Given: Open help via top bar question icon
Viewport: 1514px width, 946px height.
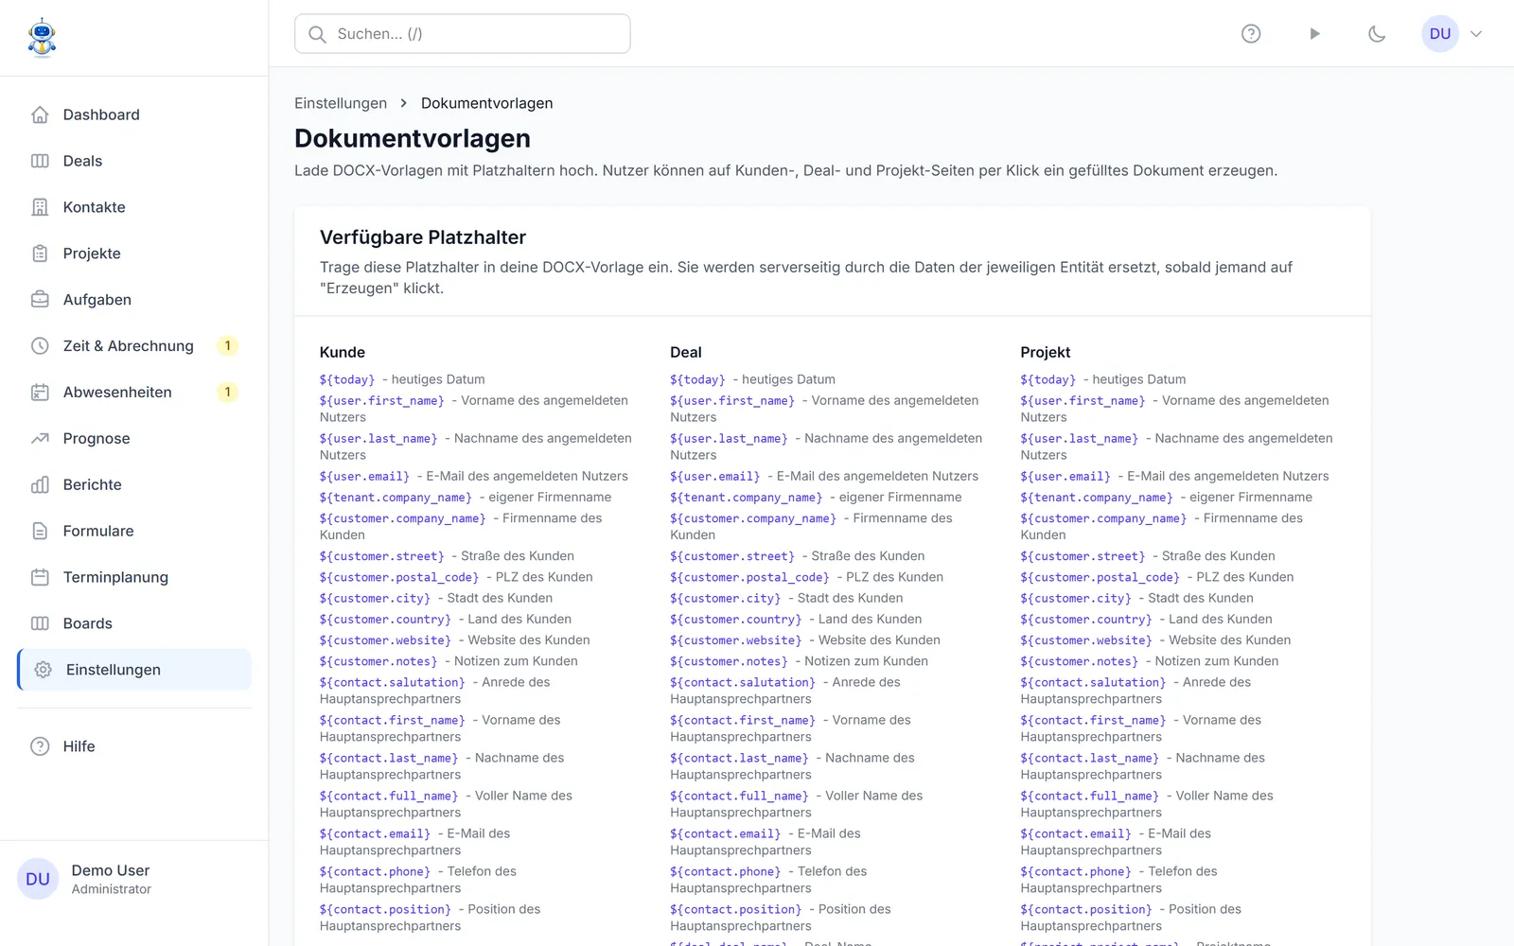Looking at the screenshot, I should point(1251,34).
